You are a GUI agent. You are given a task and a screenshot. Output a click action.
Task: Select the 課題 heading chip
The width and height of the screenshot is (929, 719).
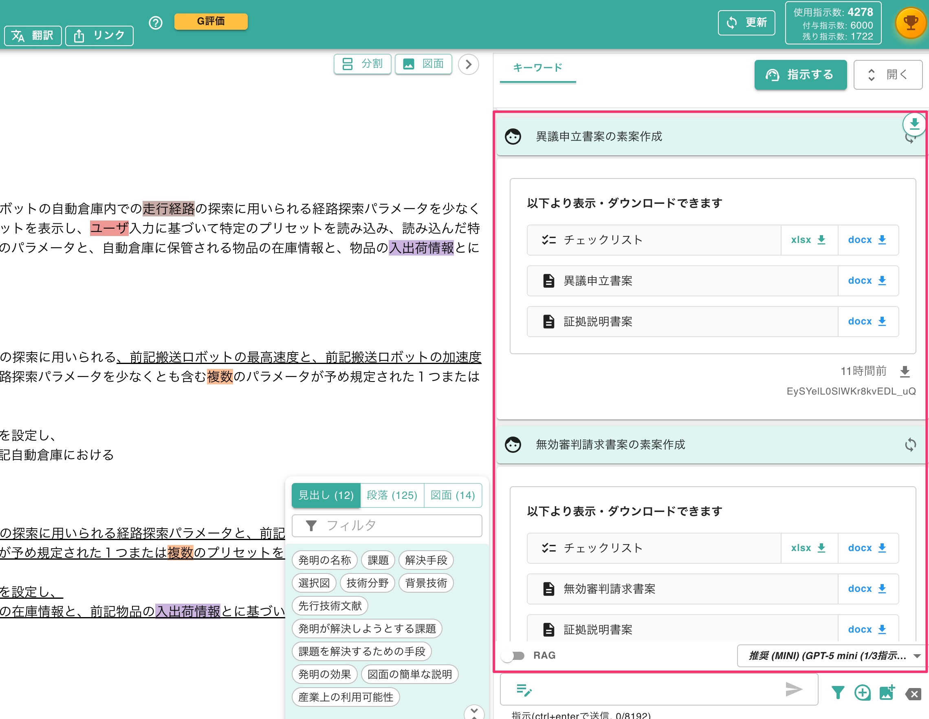coord(378,560)
